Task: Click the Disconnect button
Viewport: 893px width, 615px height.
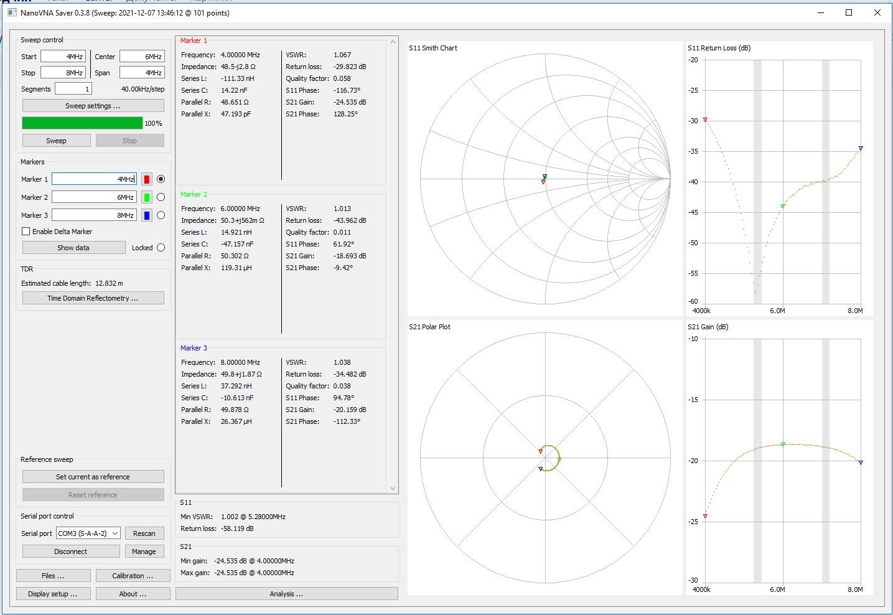Action: 71,552
